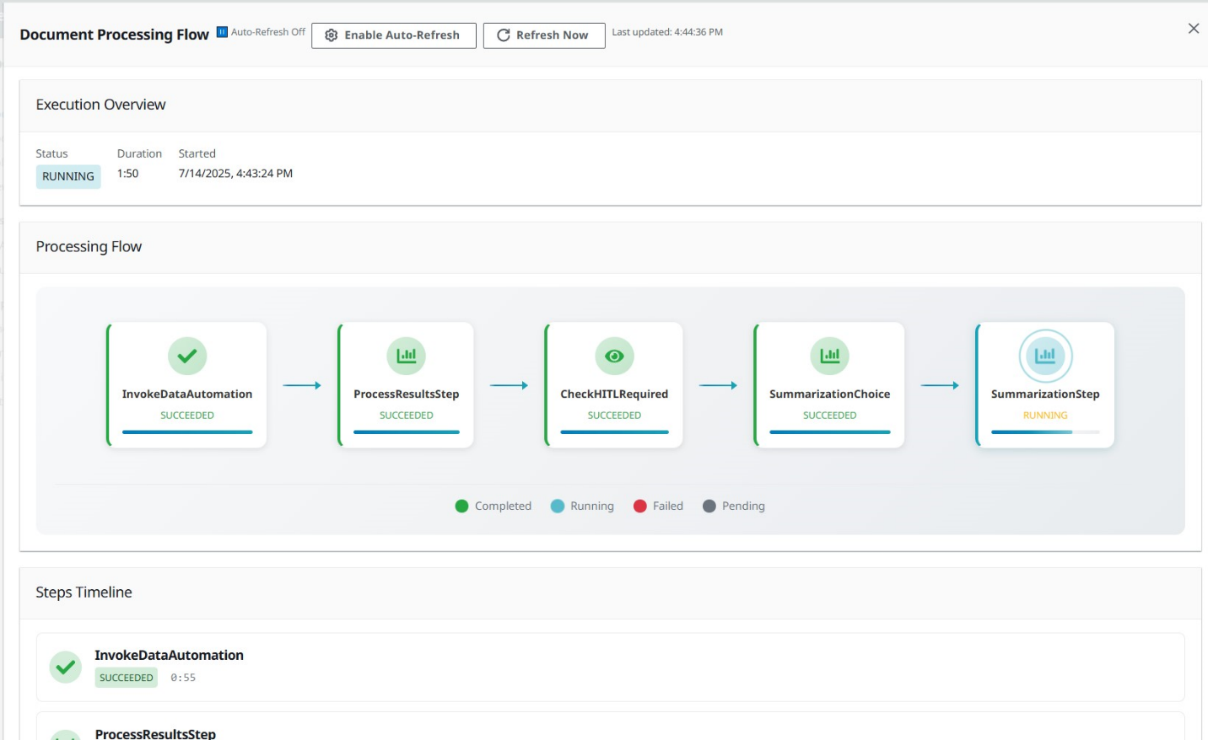Click the ProcessResultsStep card chart icon
The height and width of the screenshot is (740, 1208).
(407, 356)
